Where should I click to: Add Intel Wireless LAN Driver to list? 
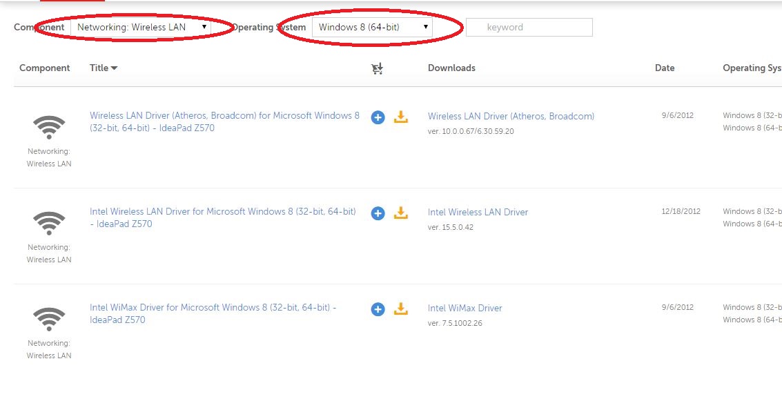pos(378,213)
